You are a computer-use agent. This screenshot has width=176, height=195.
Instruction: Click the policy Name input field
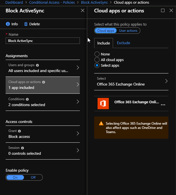click(43, 41)
